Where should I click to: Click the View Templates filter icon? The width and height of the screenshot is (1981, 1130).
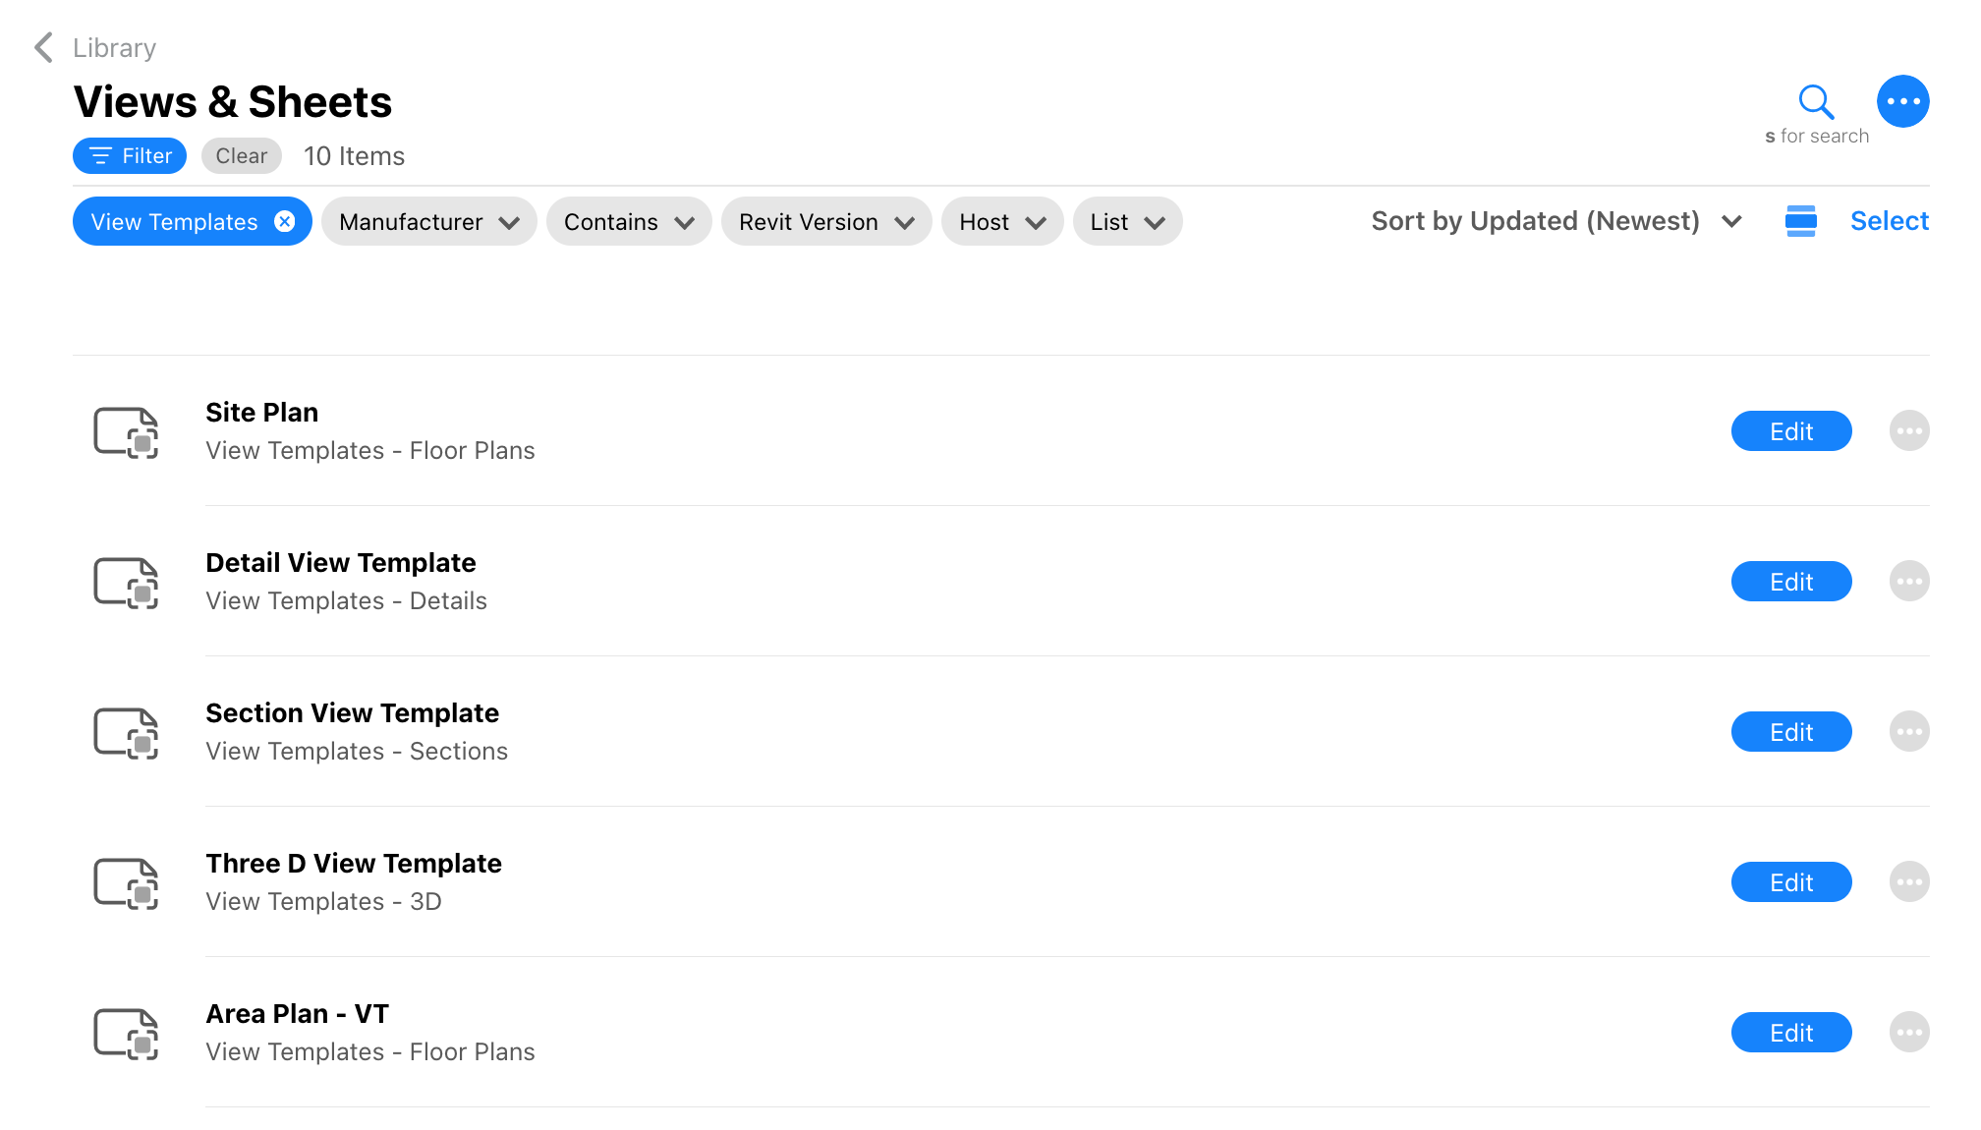(283, 222)
